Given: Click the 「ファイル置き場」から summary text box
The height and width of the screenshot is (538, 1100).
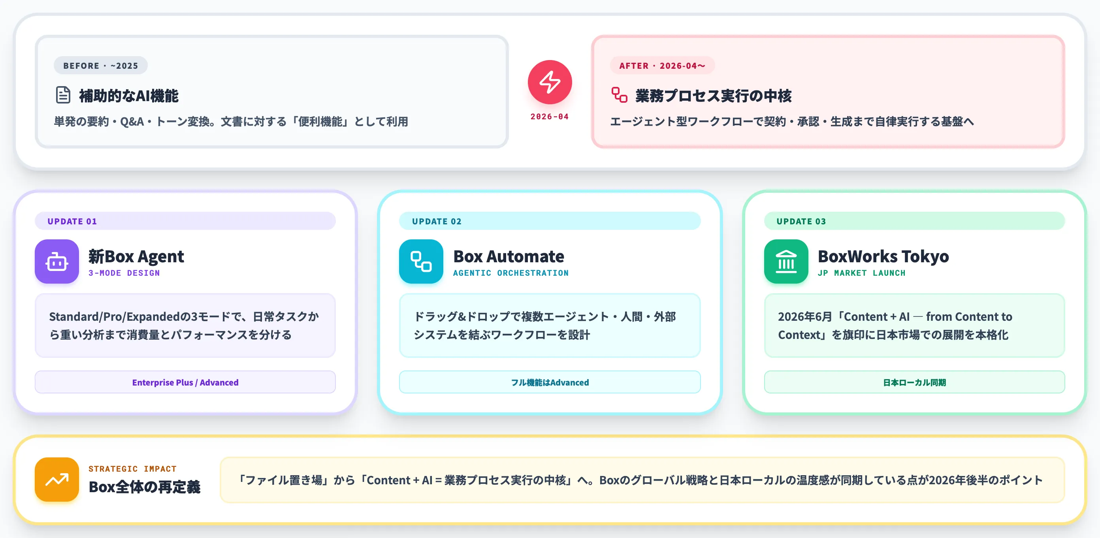Looking at the screenshot, I should [642, 480].
